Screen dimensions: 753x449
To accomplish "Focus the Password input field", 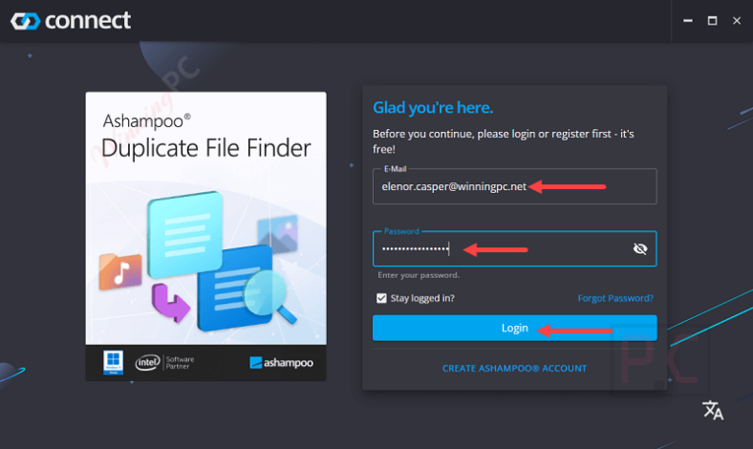I will (514, 248).
